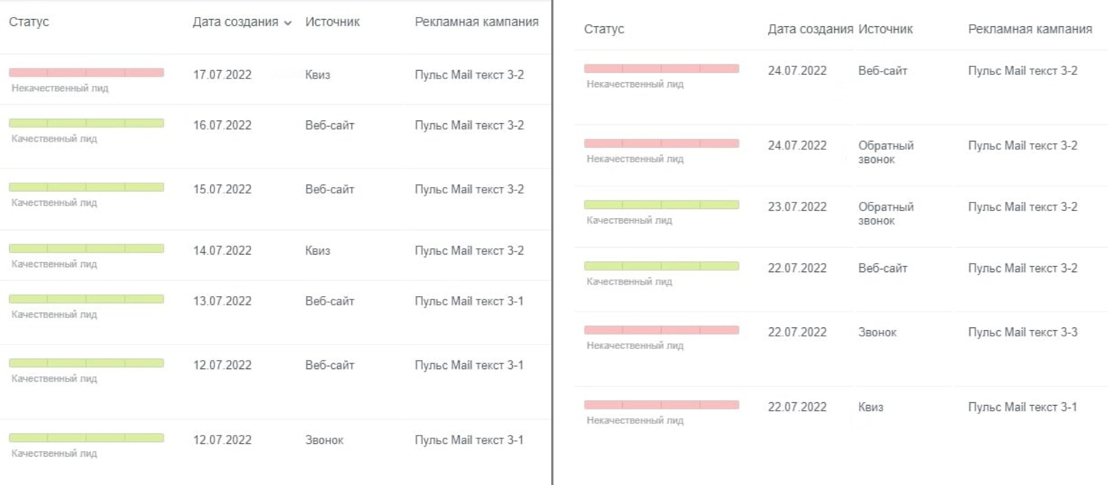Click "Некачественный лид" label for 17.07.2022 lead
Image resolution: width=1108 pixels, height=485 pixels.
point(60,88)
